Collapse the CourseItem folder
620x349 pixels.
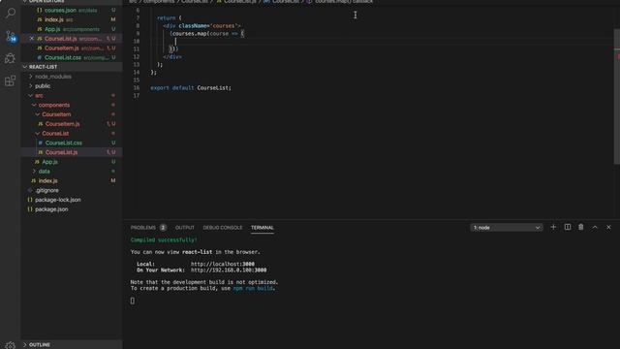click(71, 114)
